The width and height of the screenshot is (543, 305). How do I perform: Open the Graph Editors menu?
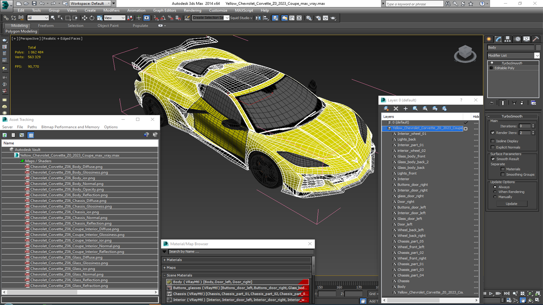coord(165,10)
